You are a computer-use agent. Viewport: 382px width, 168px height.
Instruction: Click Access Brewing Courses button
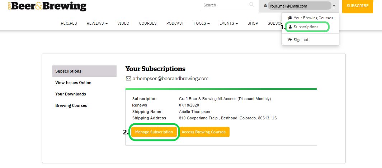(204, 132)
